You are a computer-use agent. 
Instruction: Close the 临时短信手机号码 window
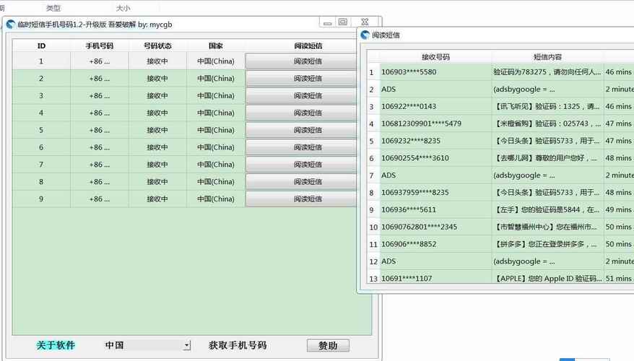click(365, 22)
